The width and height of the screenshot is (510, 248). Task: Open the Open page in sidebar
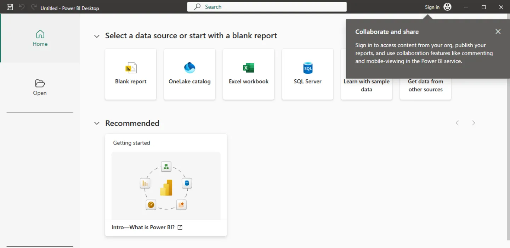[40, 88]
